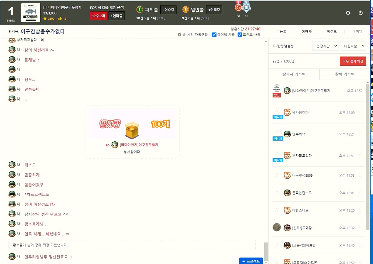Screen dimensions: 373x264
Task: Click the refresh icon in the header
Action: (x=348, y=13)
